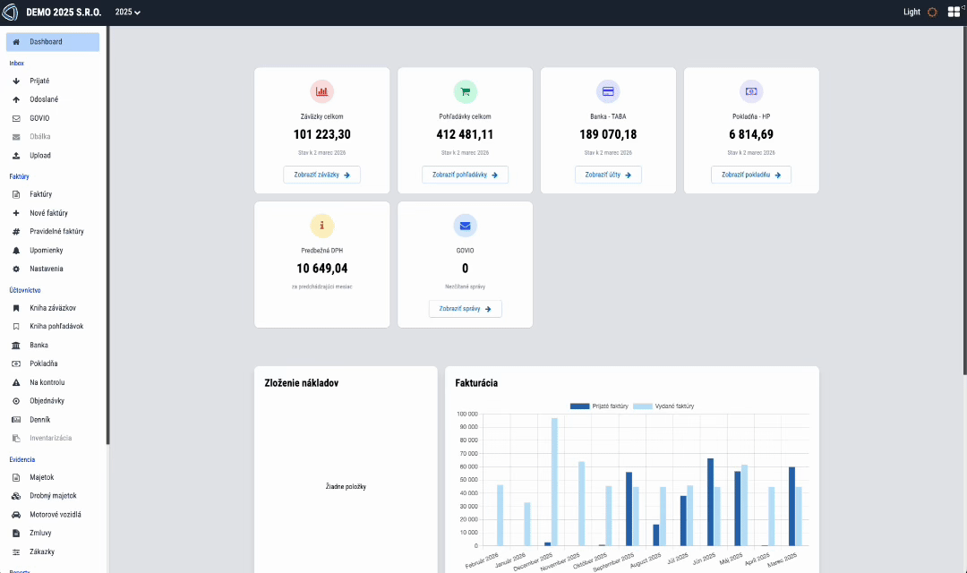Click the Nastavenia gear icon

click(x=16, y=269)
